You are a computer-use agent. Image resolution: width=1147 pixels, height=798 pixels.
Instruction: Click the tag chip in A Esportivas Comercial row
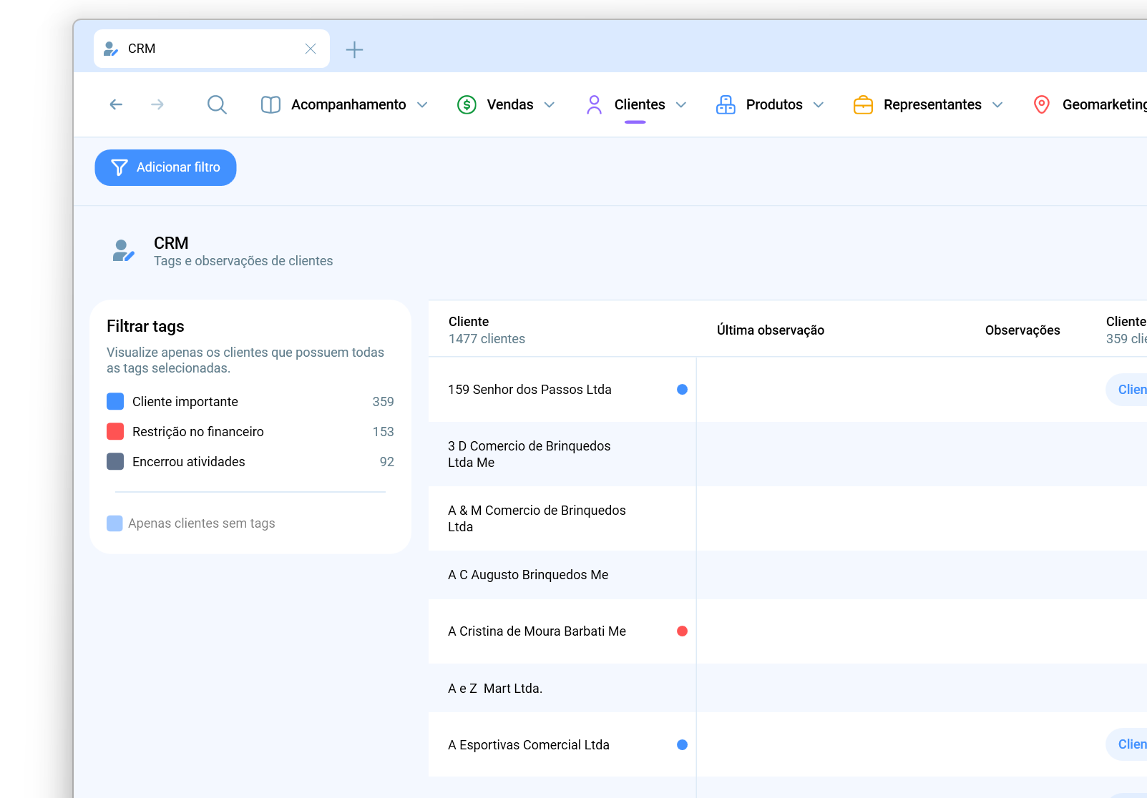[x=1128, y=744]
